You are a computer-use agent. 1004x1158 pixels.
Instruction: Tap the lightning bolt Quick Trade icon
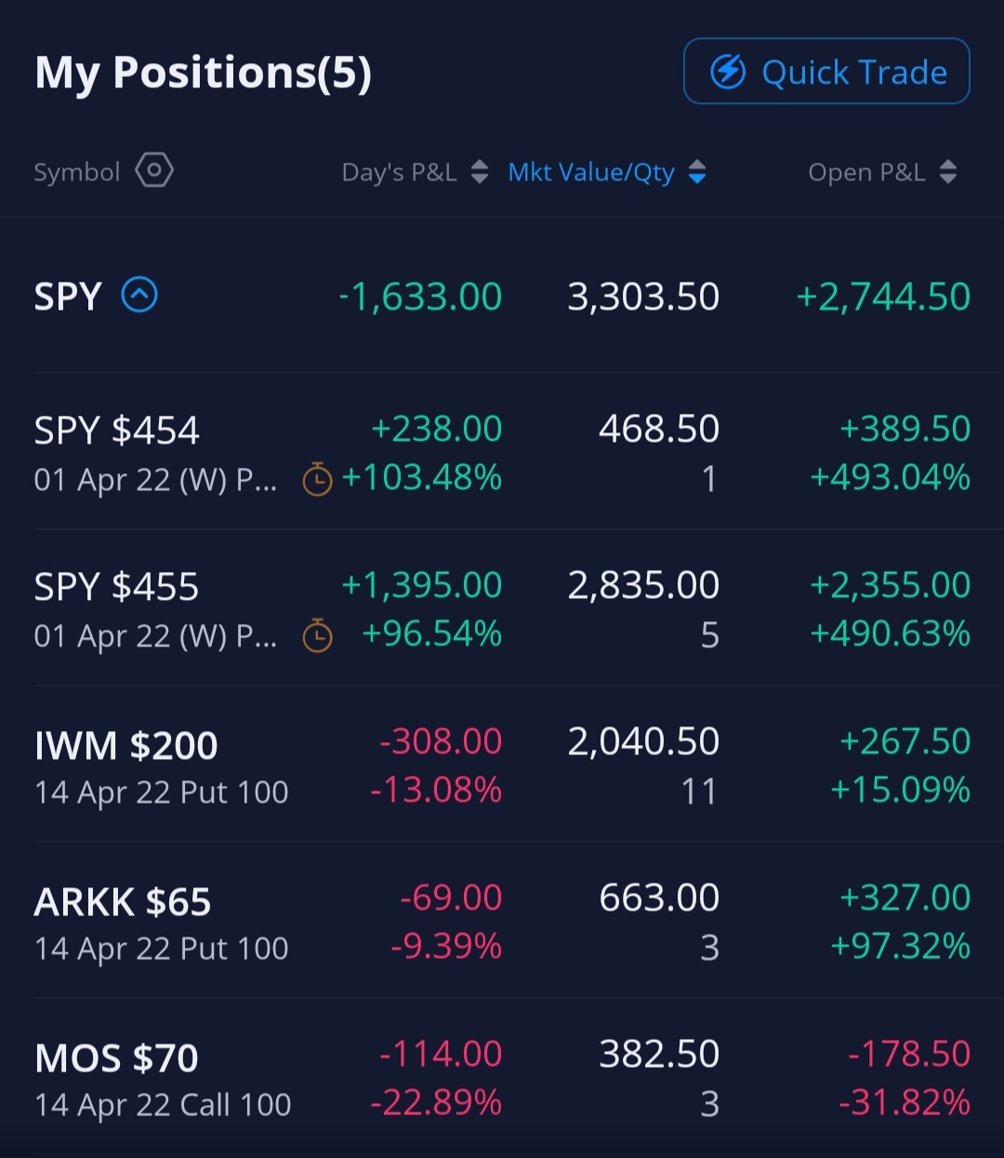(x=728, y=72)
